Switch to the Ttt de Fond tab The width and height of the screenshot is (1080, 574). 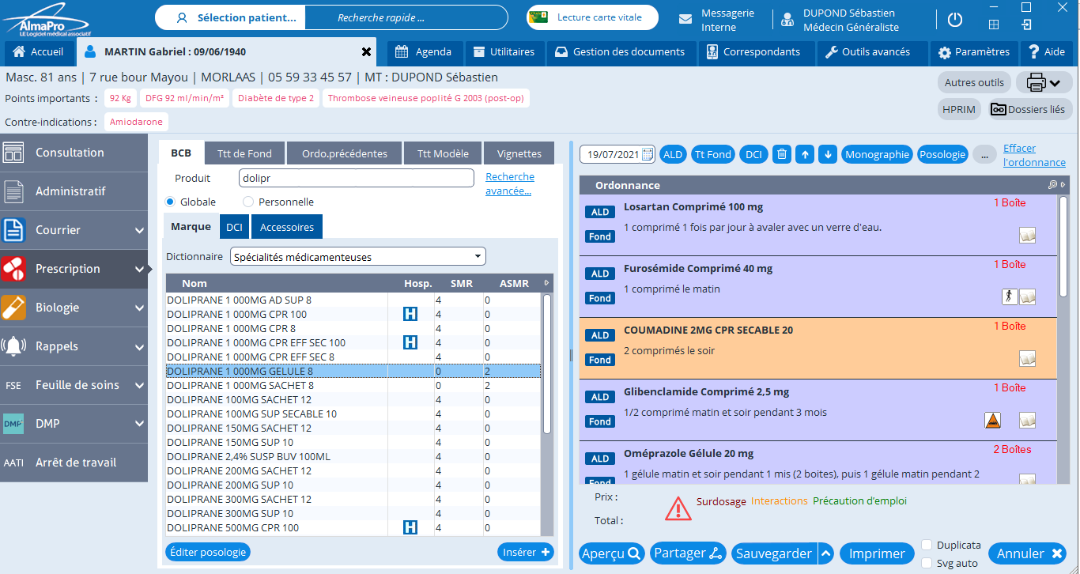[x=244, y=153]
